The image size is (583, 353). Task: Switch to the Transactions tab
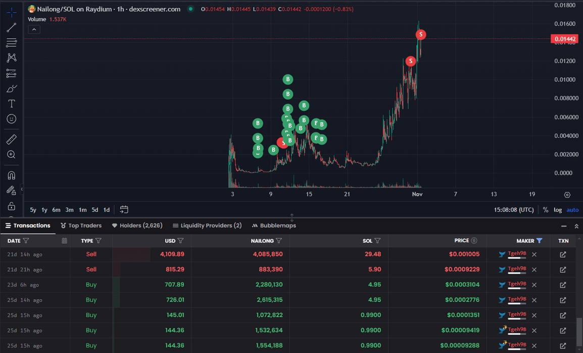pyautogui.click(x=28, y=225)
